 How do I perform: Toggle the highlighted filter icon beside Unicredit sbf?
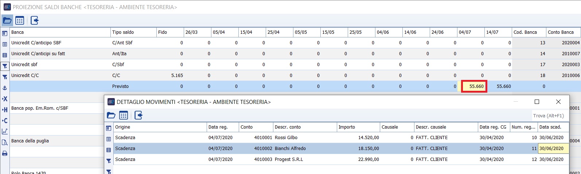5,66
